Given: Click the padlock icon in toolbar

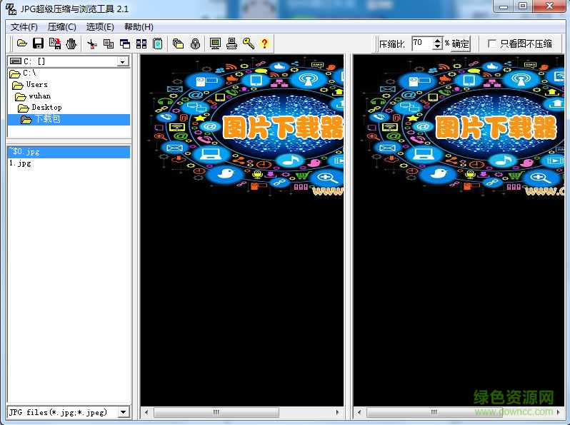Looking at the screenshot, I should (x=194, y=43).
